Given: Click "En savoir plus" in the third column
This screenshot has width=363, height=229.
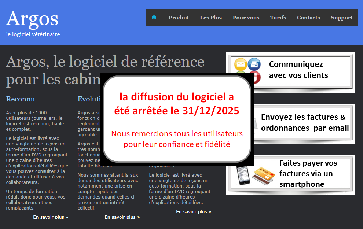Looking at the screenshot, I should [x=194, y=212].
